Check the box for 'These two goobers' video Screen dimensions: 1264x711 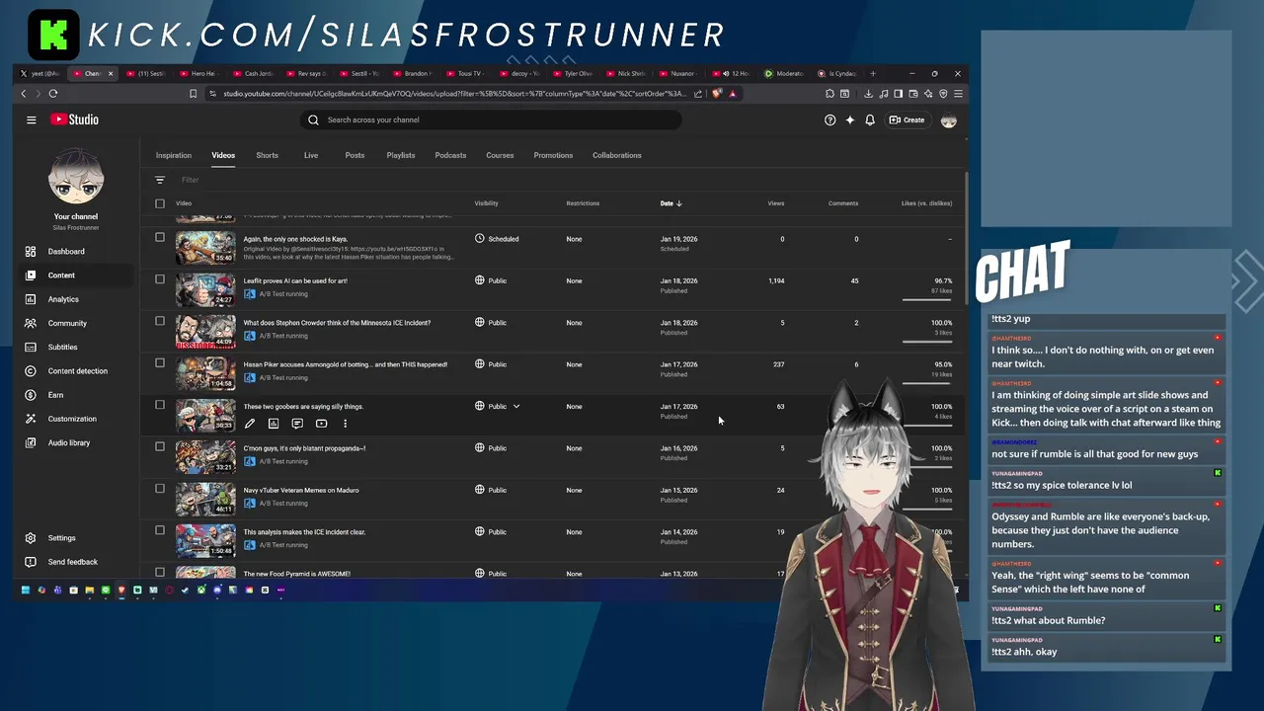tap(160, 404)
